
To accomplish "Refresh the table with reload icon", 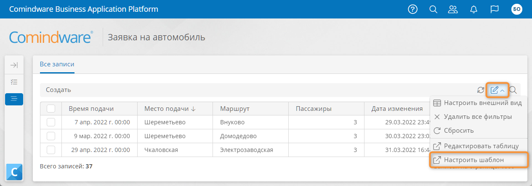I will click(x=480, y=89).
